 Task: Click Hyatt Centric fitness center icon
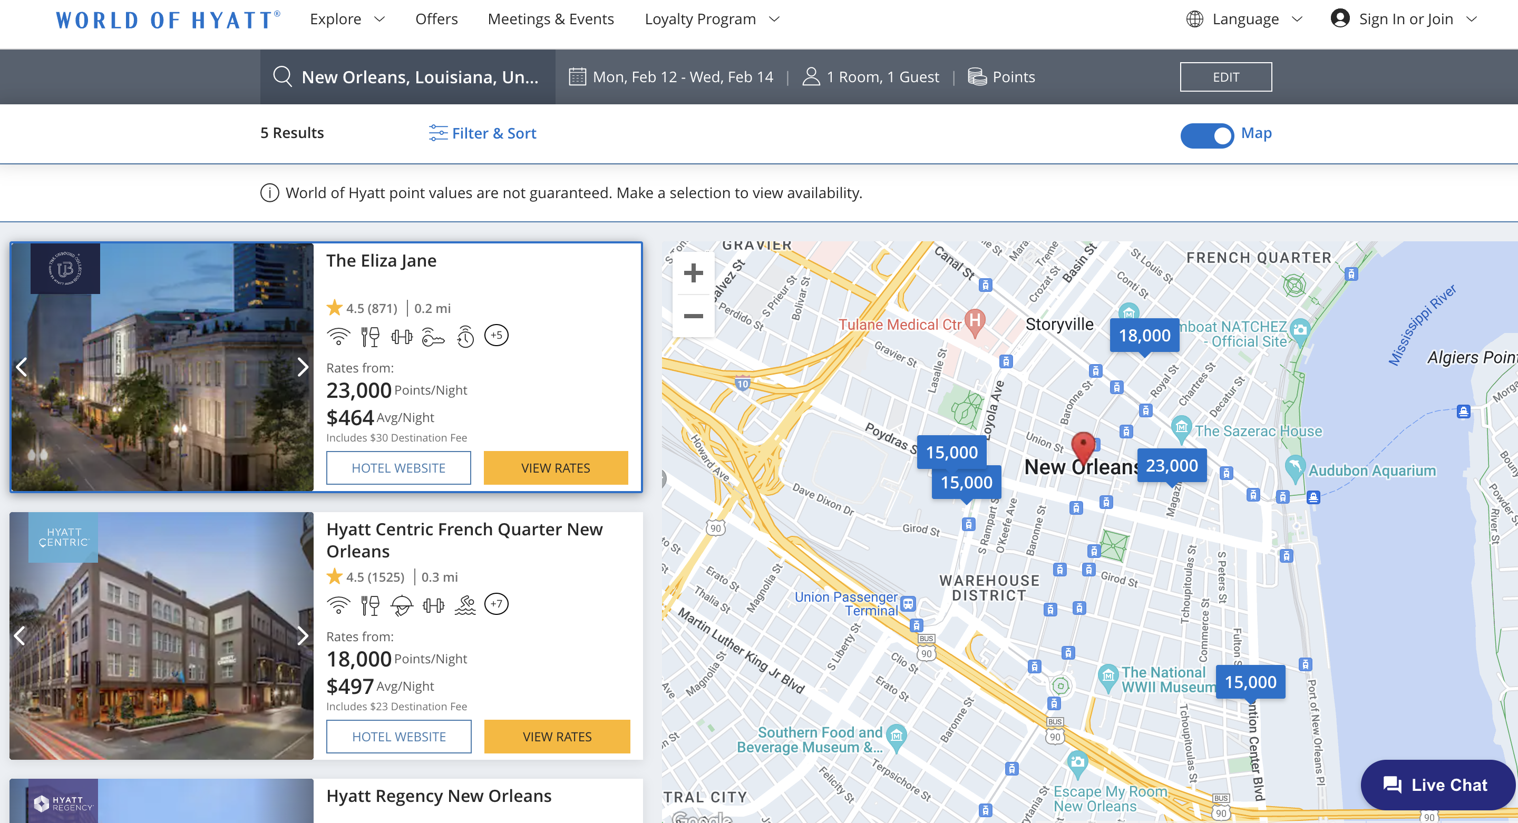point(434,605)
